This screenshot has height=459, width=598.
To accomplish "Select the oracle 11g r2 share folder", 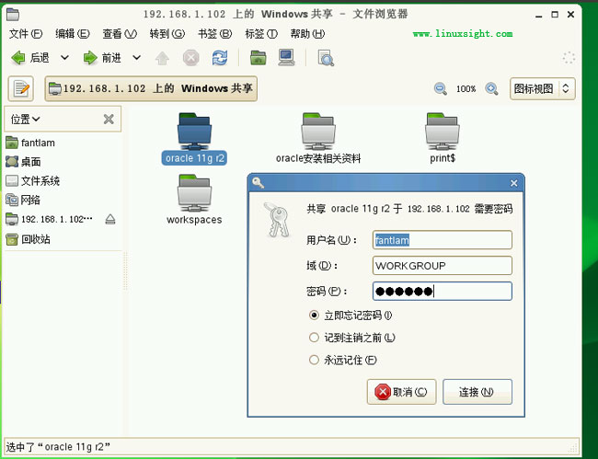I will point(194,139).
